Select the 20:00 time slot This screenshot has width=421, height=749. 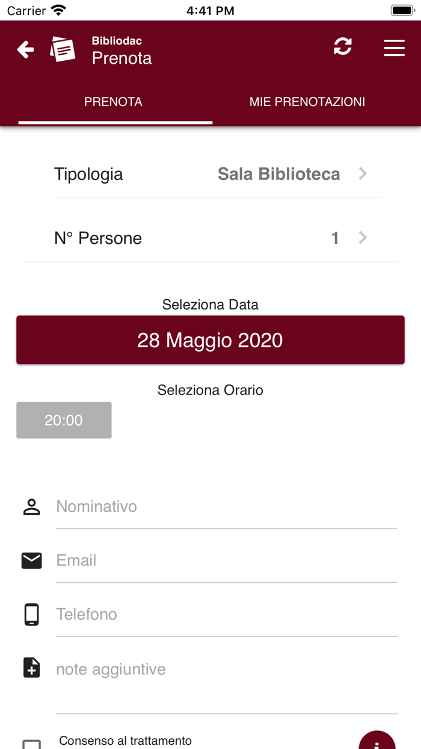click(x=63, y=420)
